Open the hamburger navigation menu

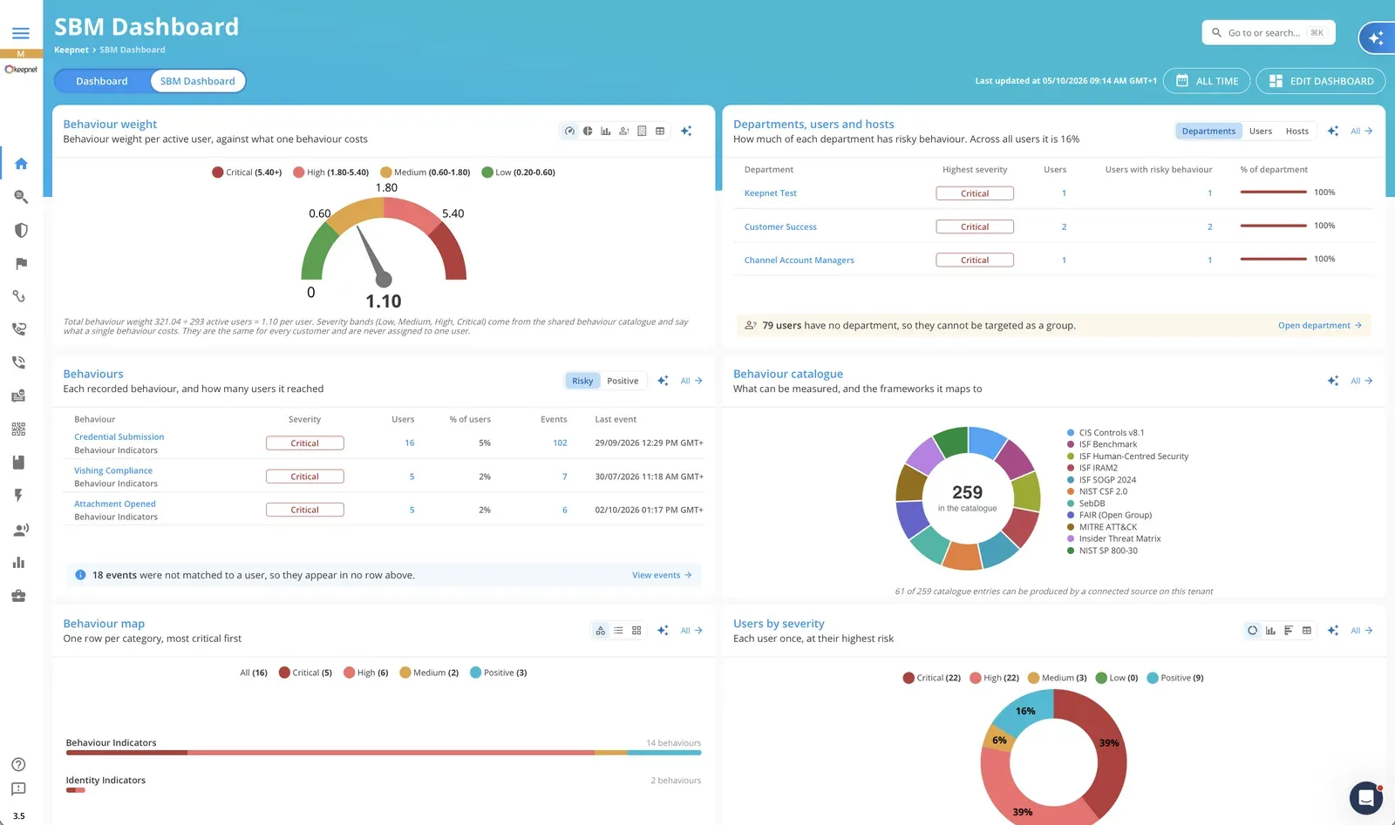[x=21, y=33]
